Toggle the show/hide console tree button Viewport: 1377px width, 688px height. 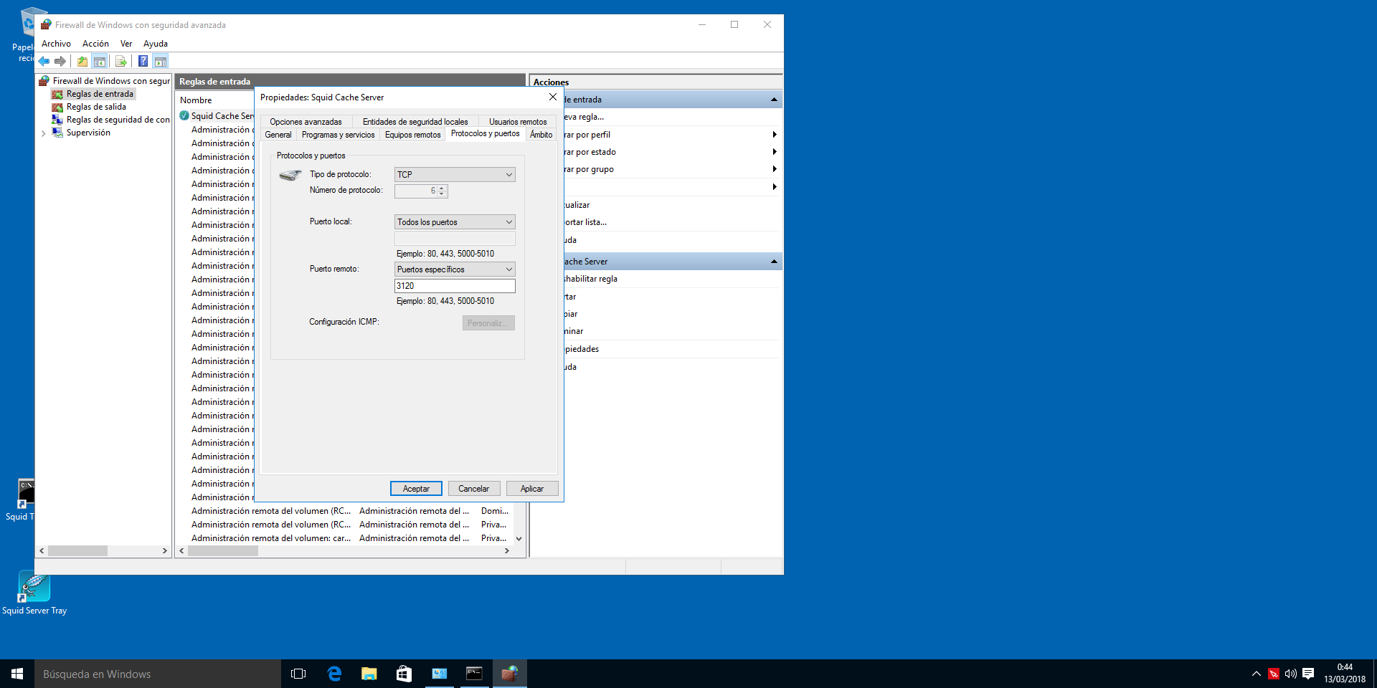pyautogui.click(x=100, y=62)
